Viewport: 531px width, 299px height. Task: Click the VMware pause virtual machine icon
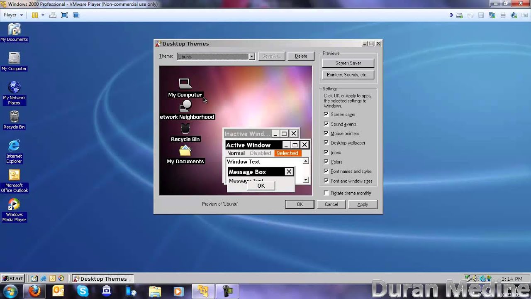pos(35,15)
